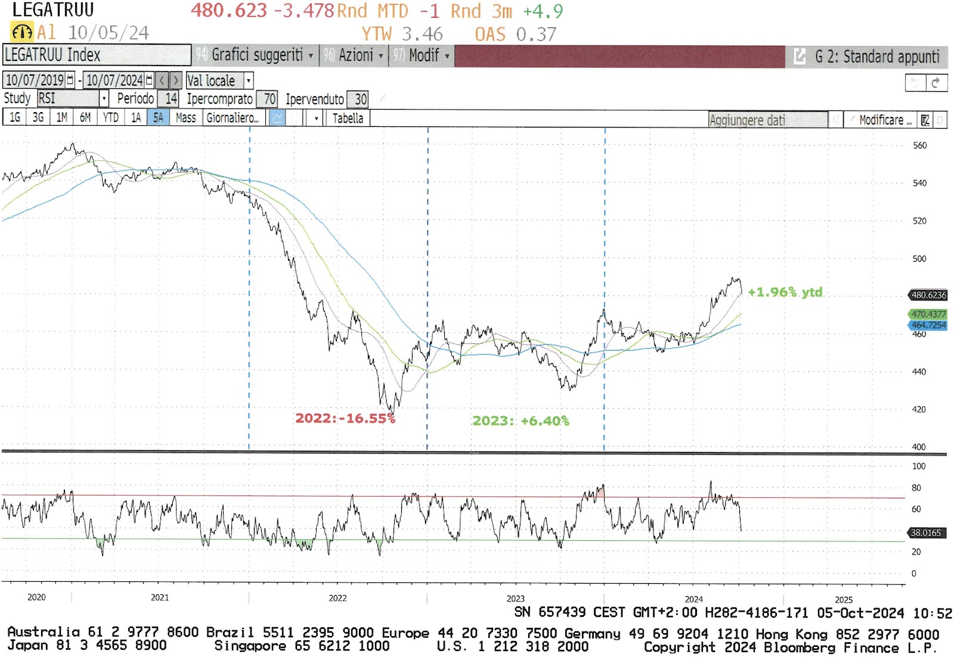Image resolution: width=954 pixels, height=657 pixels.
Task: Click 2022: -16.55% annotation
Action: (x=345, y=419)
